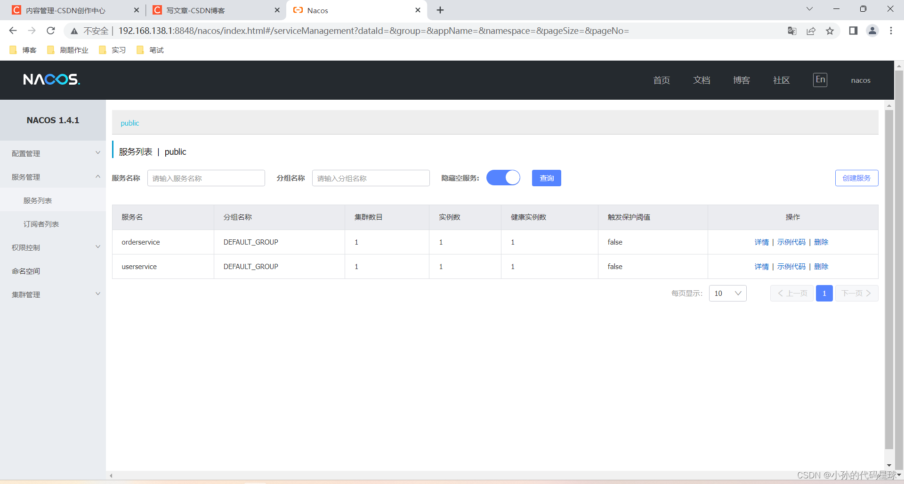Screen dimensions: 904x484
Task: Open the tab search chevron
Action: 809,9
